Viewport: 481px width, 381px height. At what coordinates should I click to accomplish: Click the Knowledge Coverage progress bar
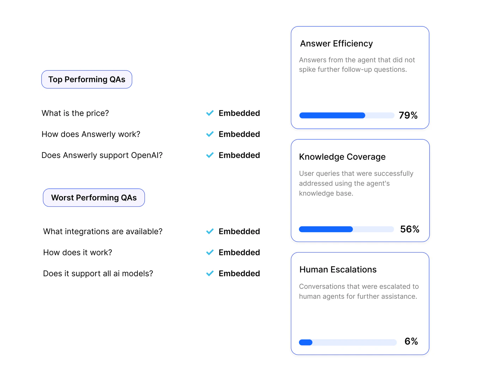click(346, 229)
